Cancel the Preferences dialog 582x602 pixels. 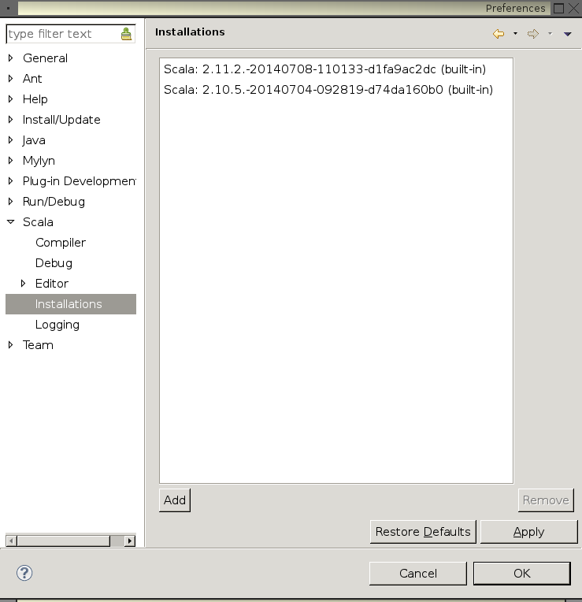click(x=418, y=573)
